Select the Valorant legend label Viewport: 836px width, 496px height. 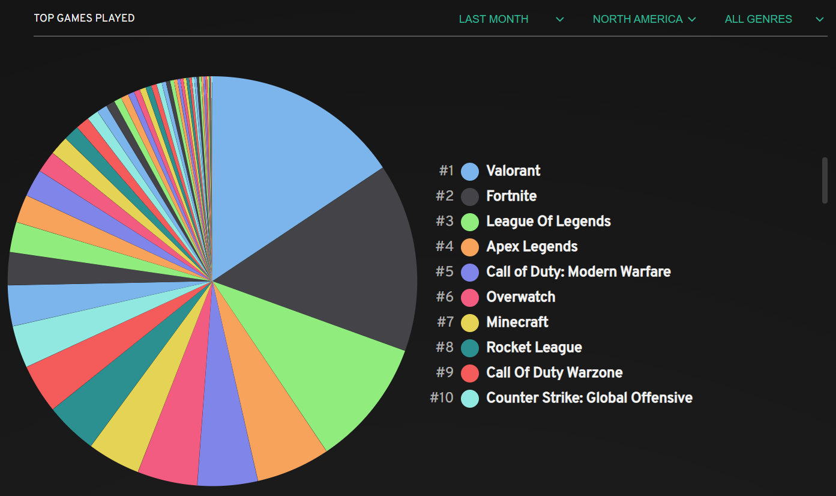(x=513, y=171)
